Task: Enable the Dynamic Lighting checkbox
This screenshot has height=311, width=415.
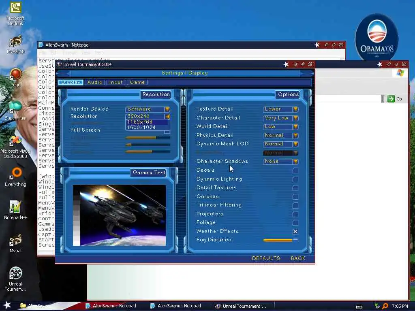Action: (x=295, y=179)
